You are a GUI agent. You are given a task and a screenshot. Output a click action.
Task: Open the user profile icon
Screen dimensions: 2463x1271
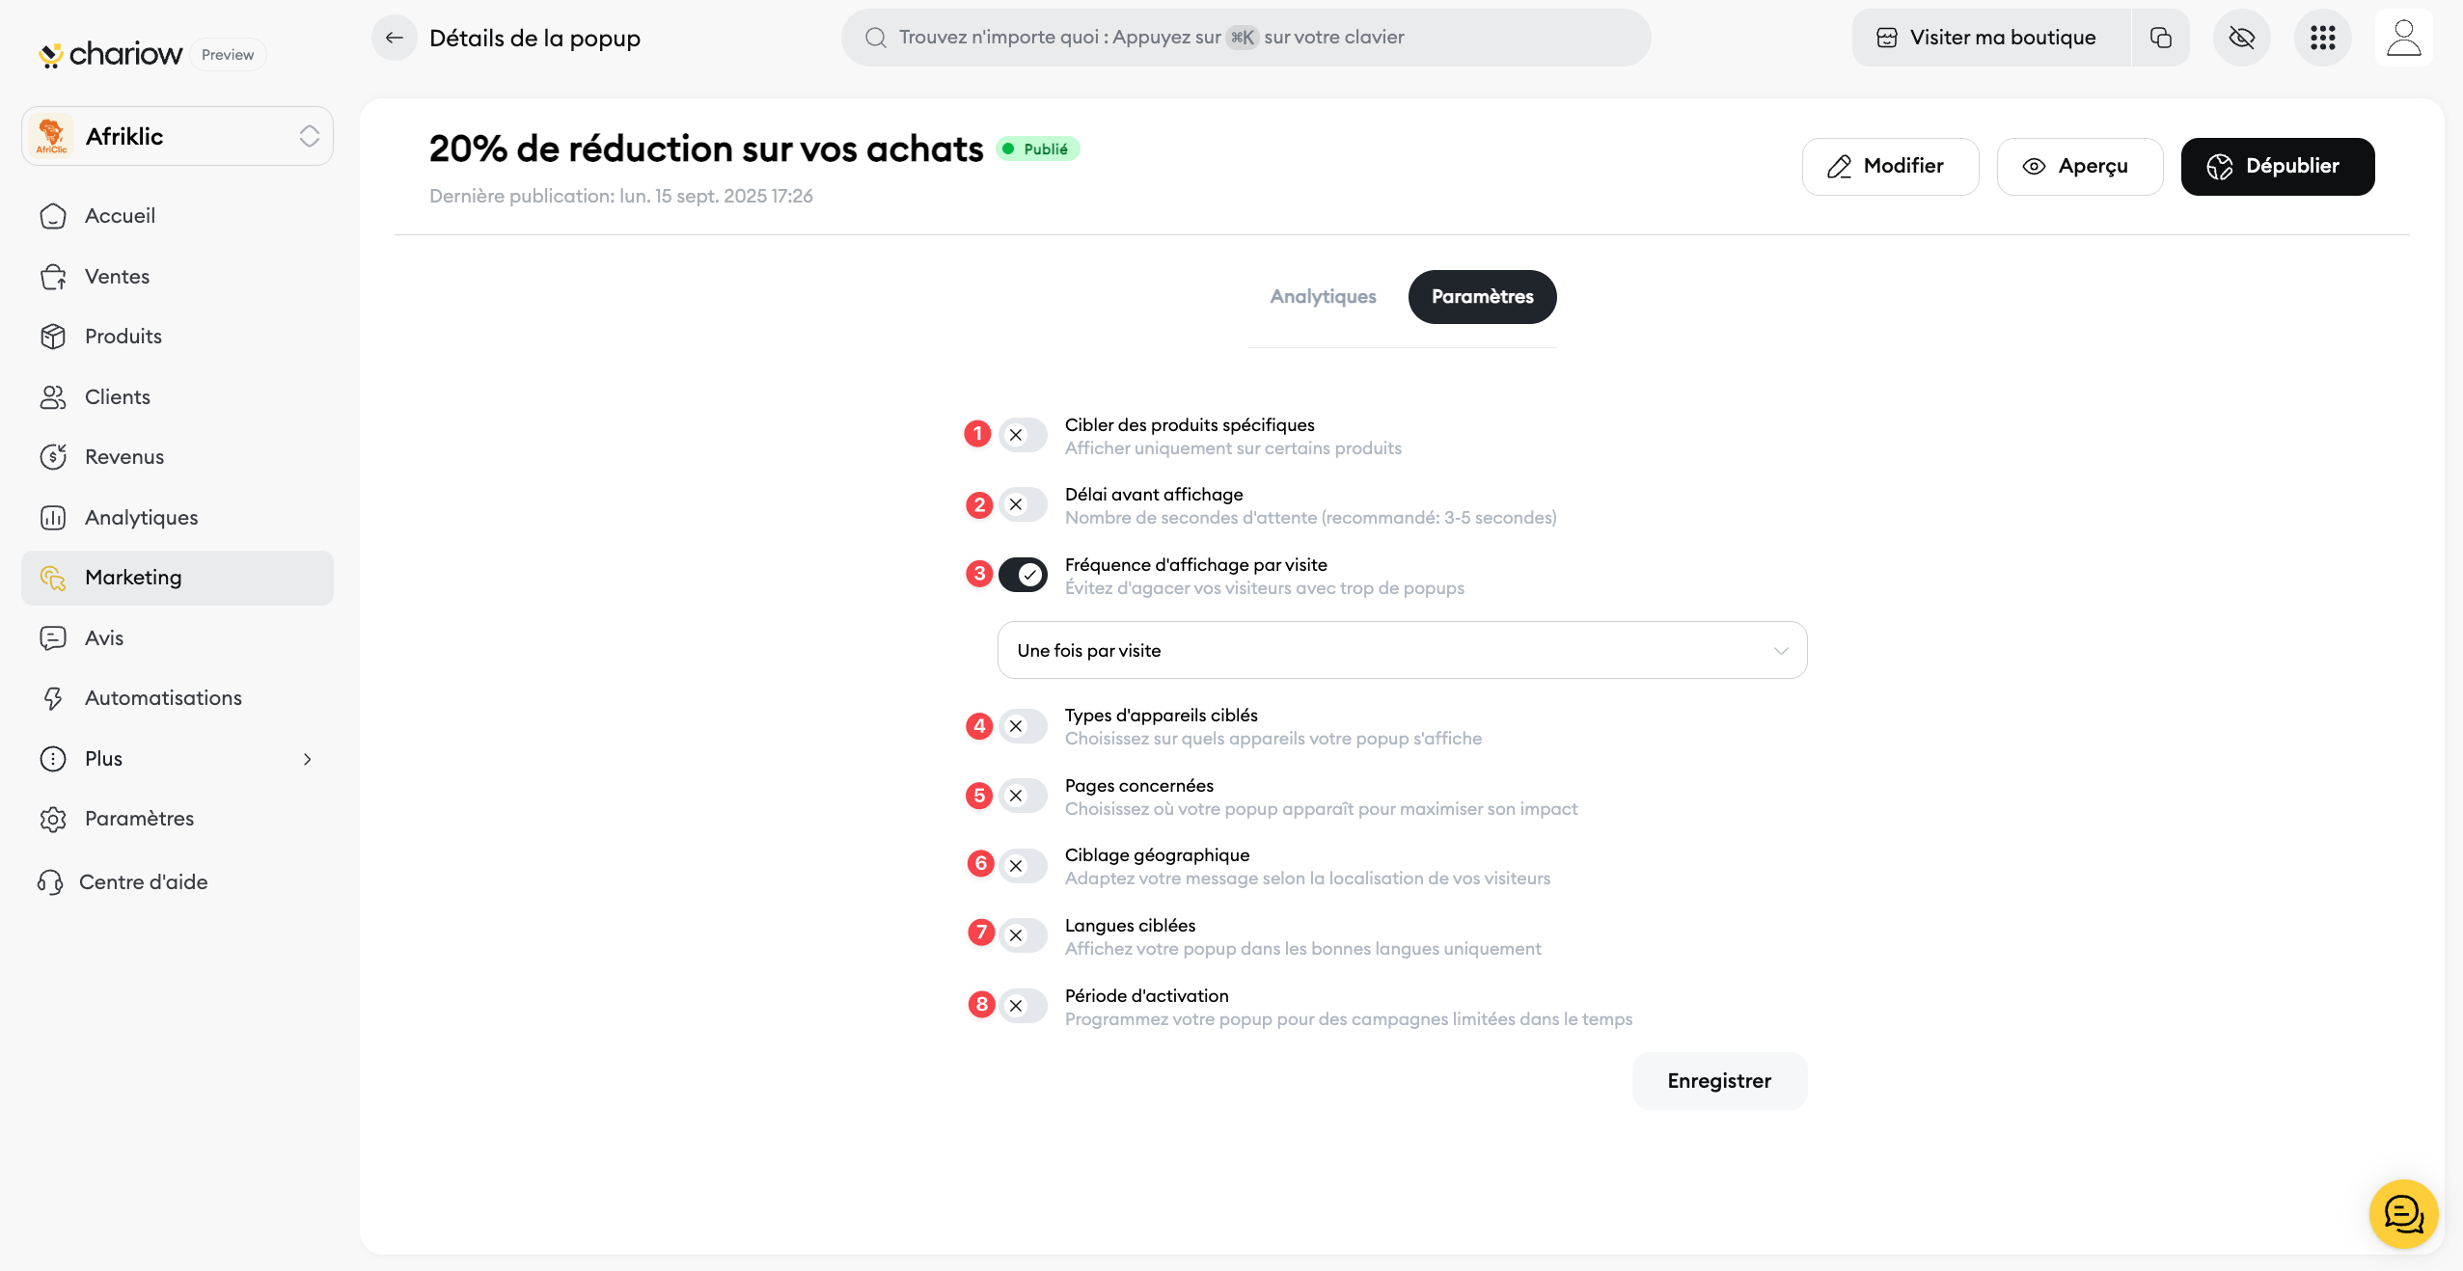[x=2402, y=38]
